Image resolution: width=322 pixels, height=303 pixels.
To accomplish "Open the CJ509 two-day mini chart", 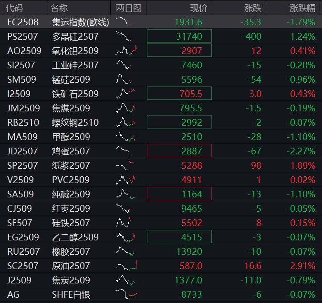I will click(x=124, y=208).
